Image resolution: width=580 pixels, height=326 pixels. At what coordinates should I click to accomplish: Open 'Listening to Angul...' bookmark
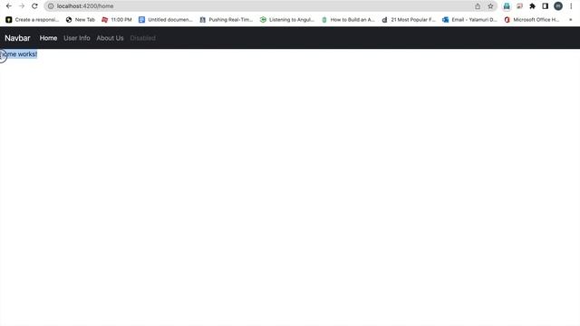[x=287, y=20]
